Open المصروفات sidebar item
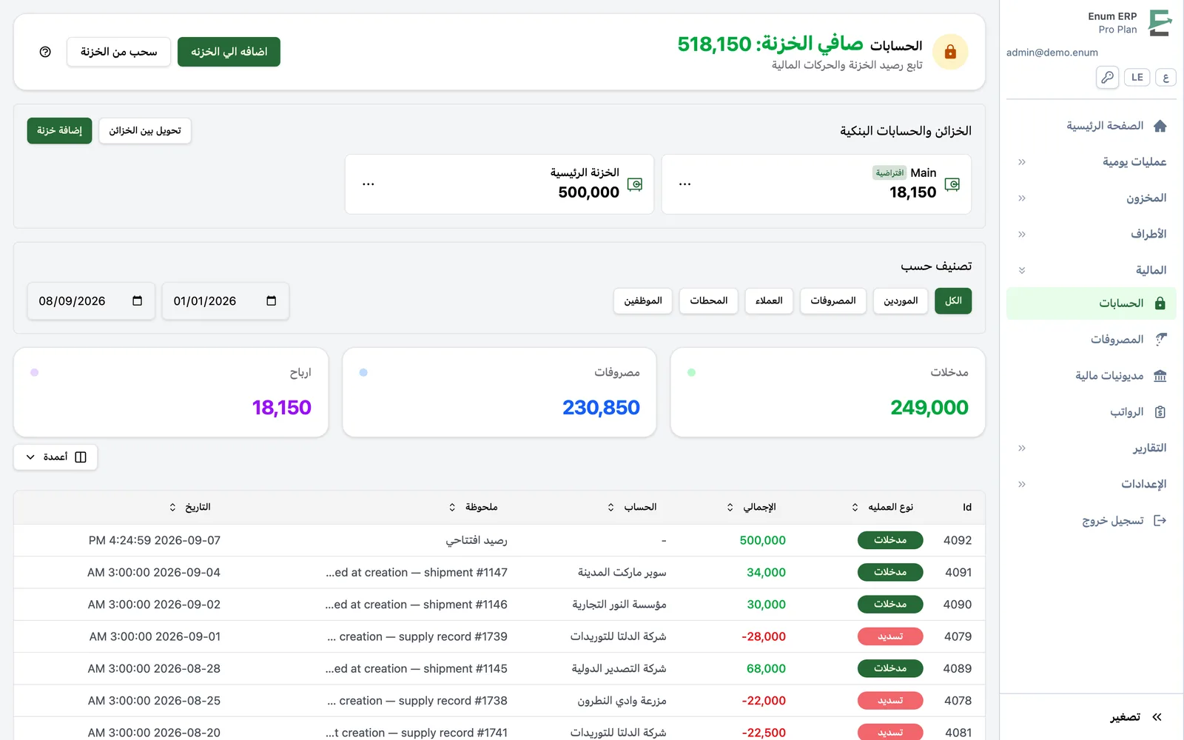 [1091, 340]
